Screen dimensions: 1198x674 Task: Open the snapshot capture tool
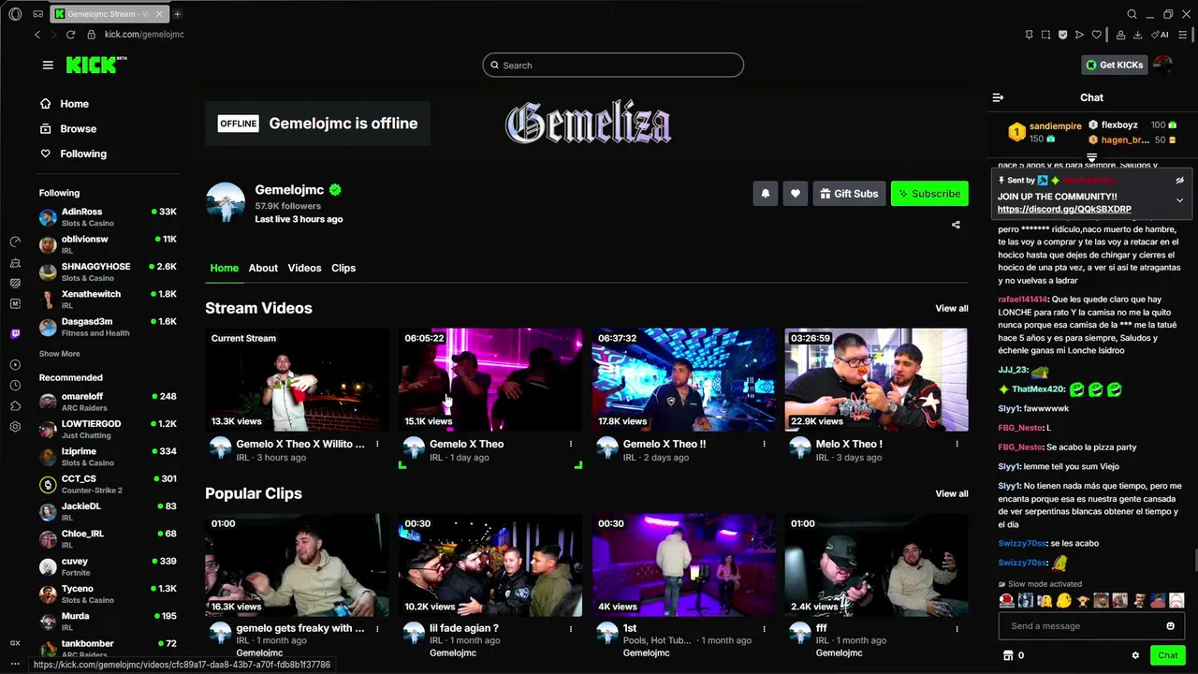[1045, 35]
